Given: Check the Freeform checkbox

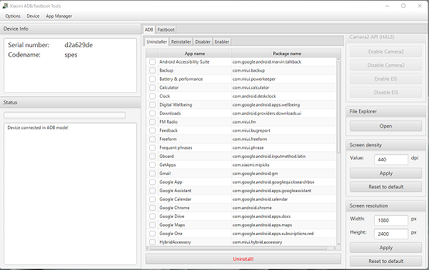Looking at the screenshot, I should 152,139.
